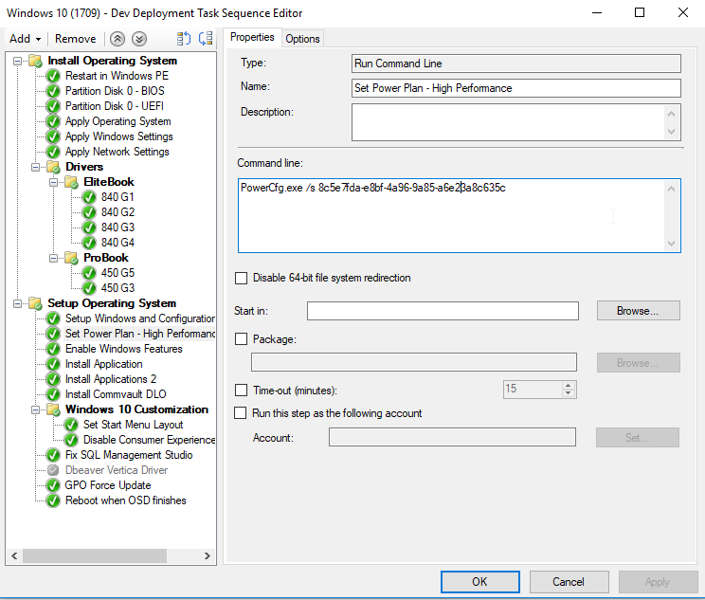Click the green check icon beside GPO Force Update

coord(53,485)
